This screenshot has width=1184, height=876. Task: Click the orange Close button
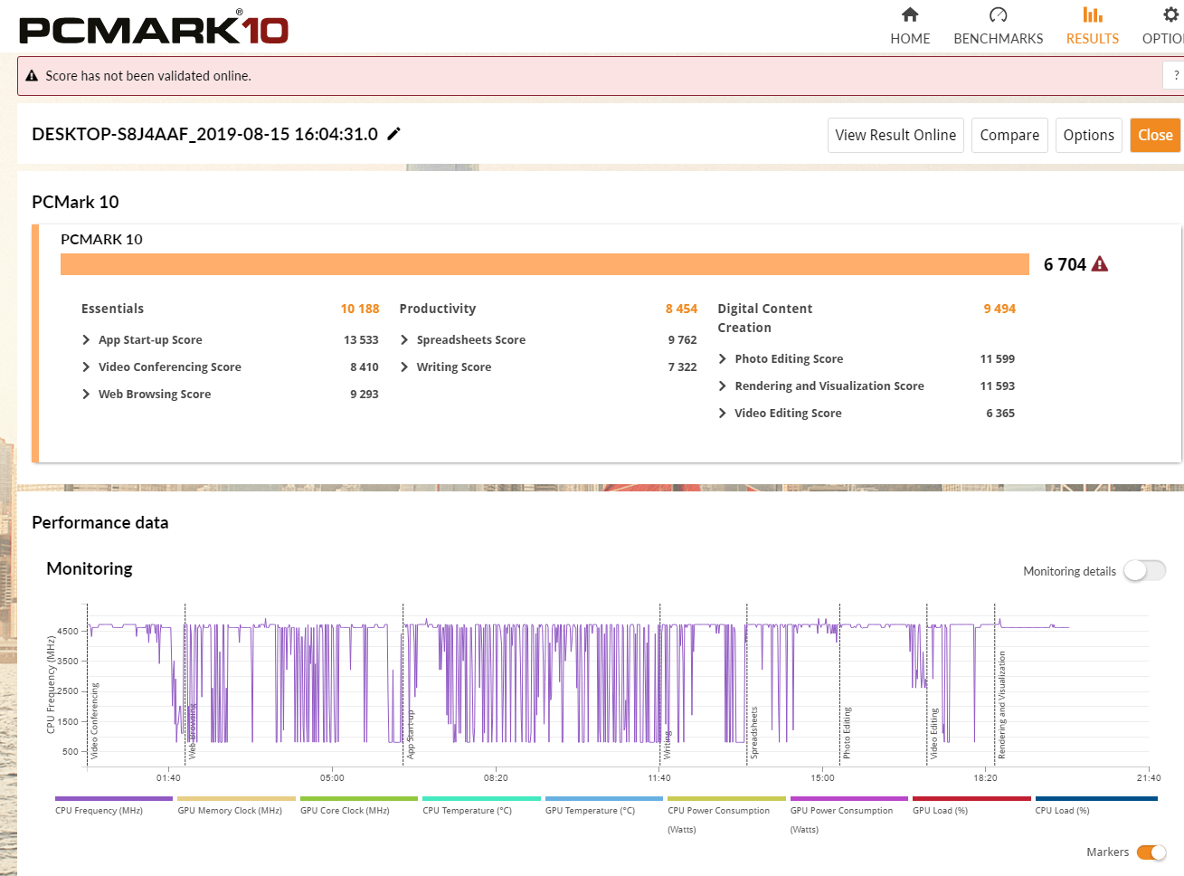(1154, 135)
